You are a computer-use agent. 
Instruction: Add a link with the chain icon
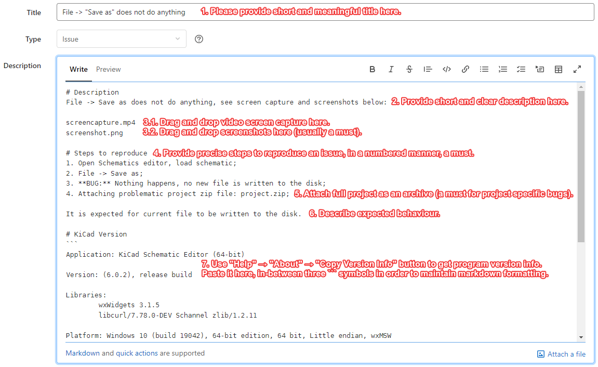point(466,69)
